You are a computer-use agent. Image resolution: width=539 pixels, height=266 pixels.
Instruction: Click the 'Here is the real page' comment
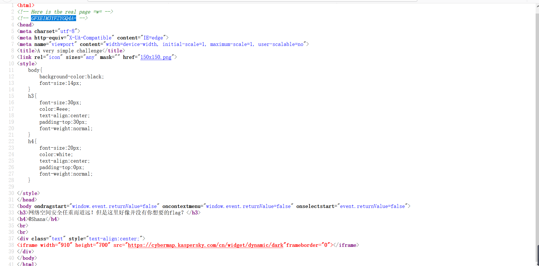point(65,12)
